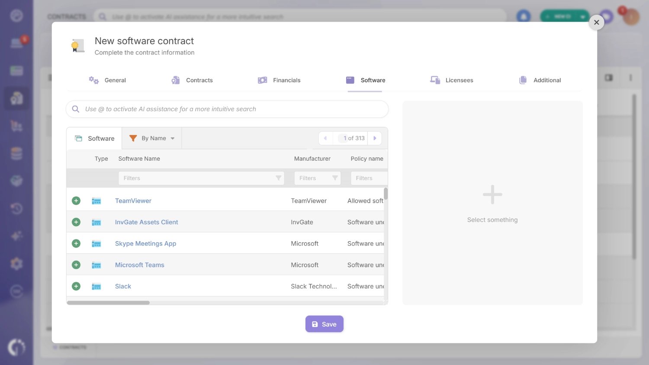649x365 pixels.
Task: Open the Slack software link
Action: (x=123, y=286)
